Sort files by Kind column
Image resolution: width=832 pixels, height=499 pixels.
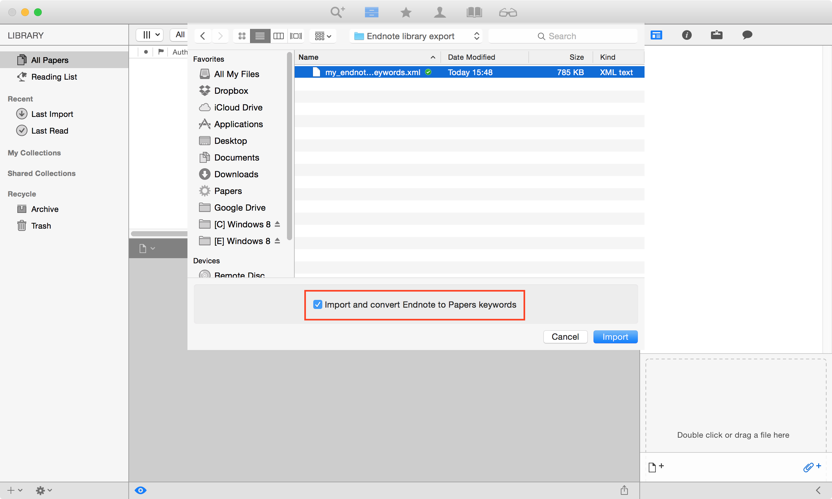click(x=618, y=57)
